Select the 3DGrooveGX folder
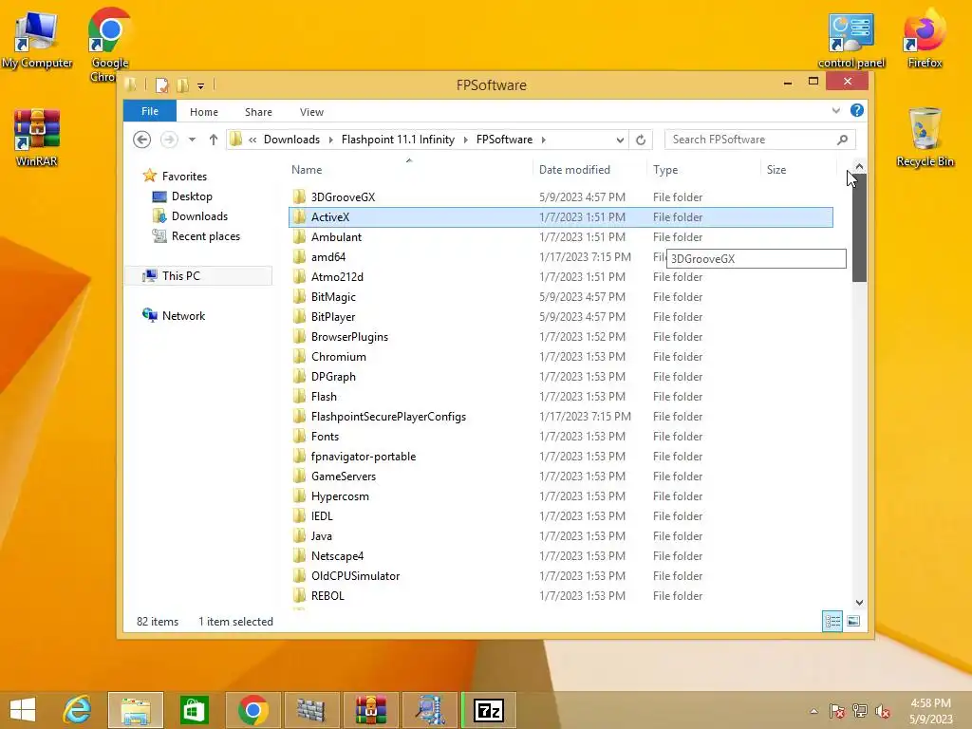The image size is (972, 729). pyautogui.click(x=560, y=197)
